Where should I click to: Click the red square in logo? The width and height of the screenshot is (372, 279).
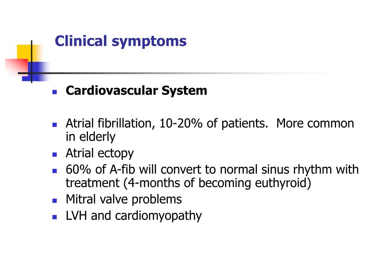point(17,67)
